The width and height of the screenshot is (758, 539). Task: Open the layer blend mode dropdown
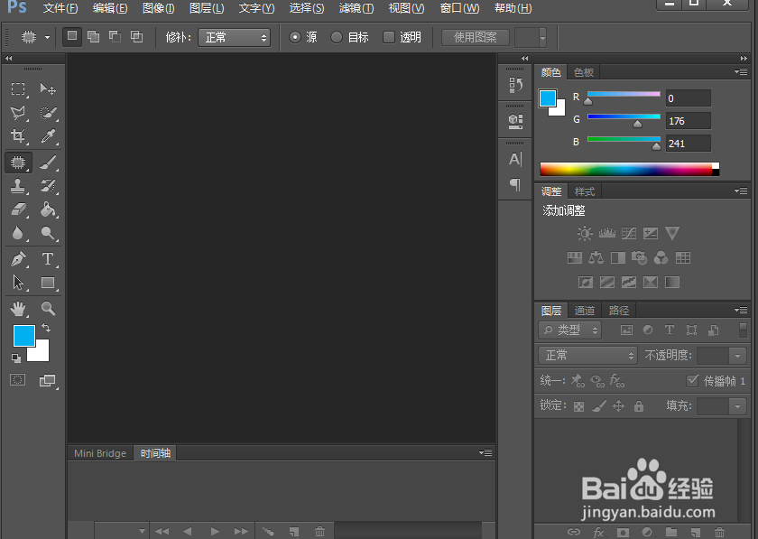(587, 356)
